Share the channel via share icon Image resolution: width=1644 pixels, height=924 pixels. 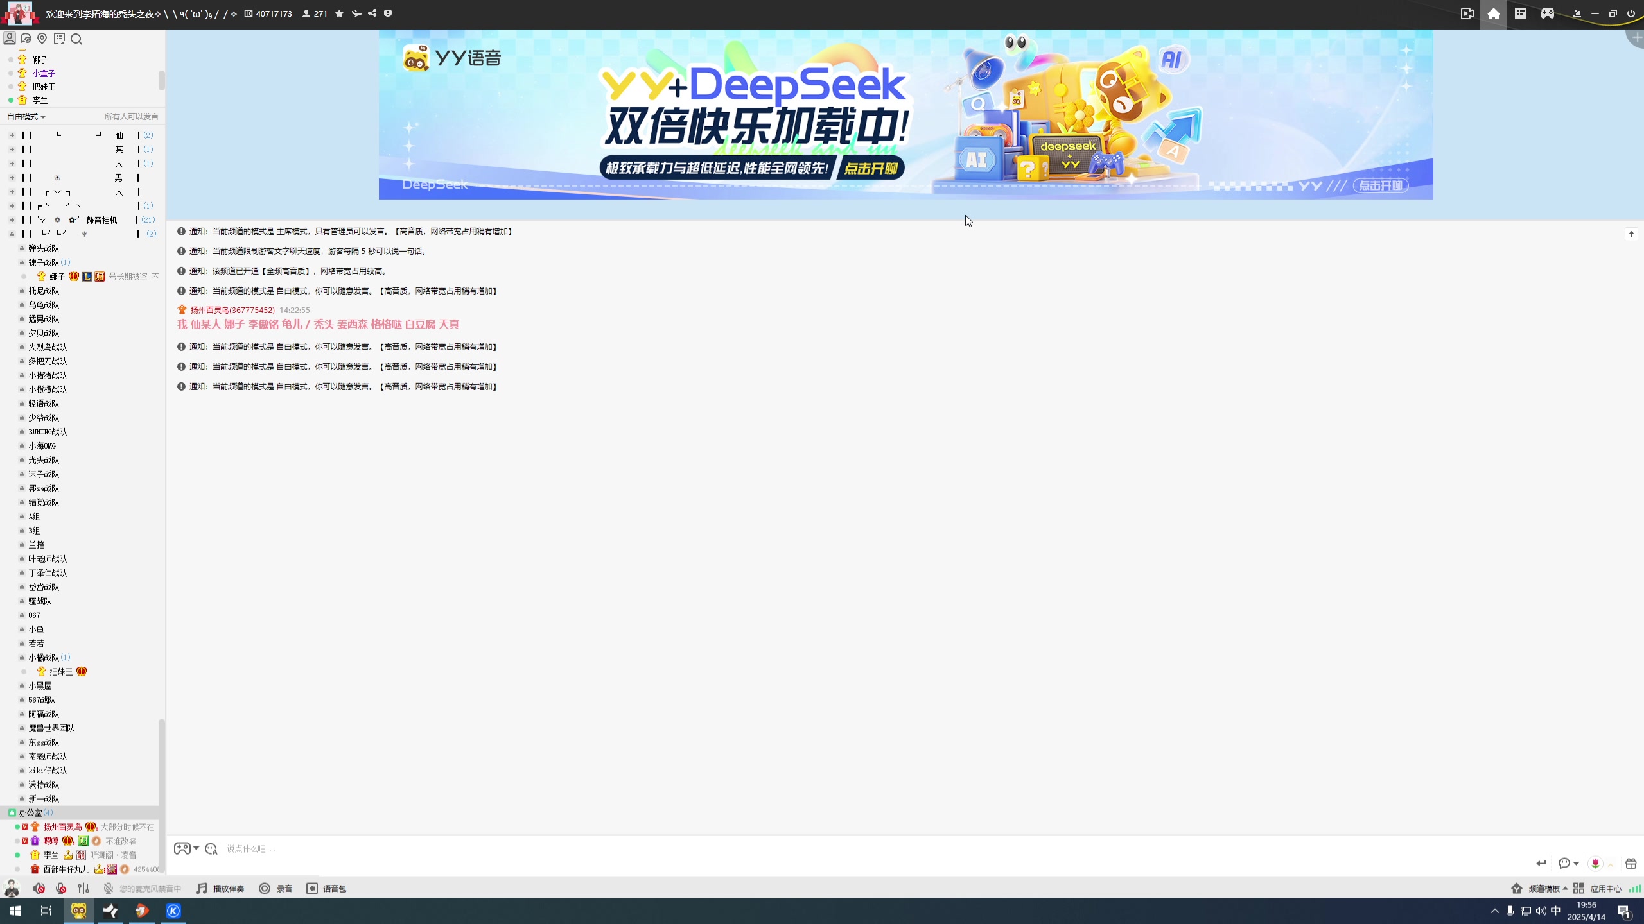pos(372,13)
